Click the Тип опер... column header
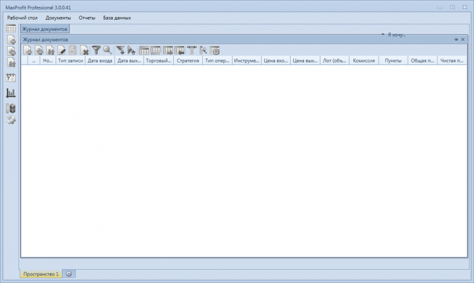The height and width of the screenshot is (283, 474). 217,61
